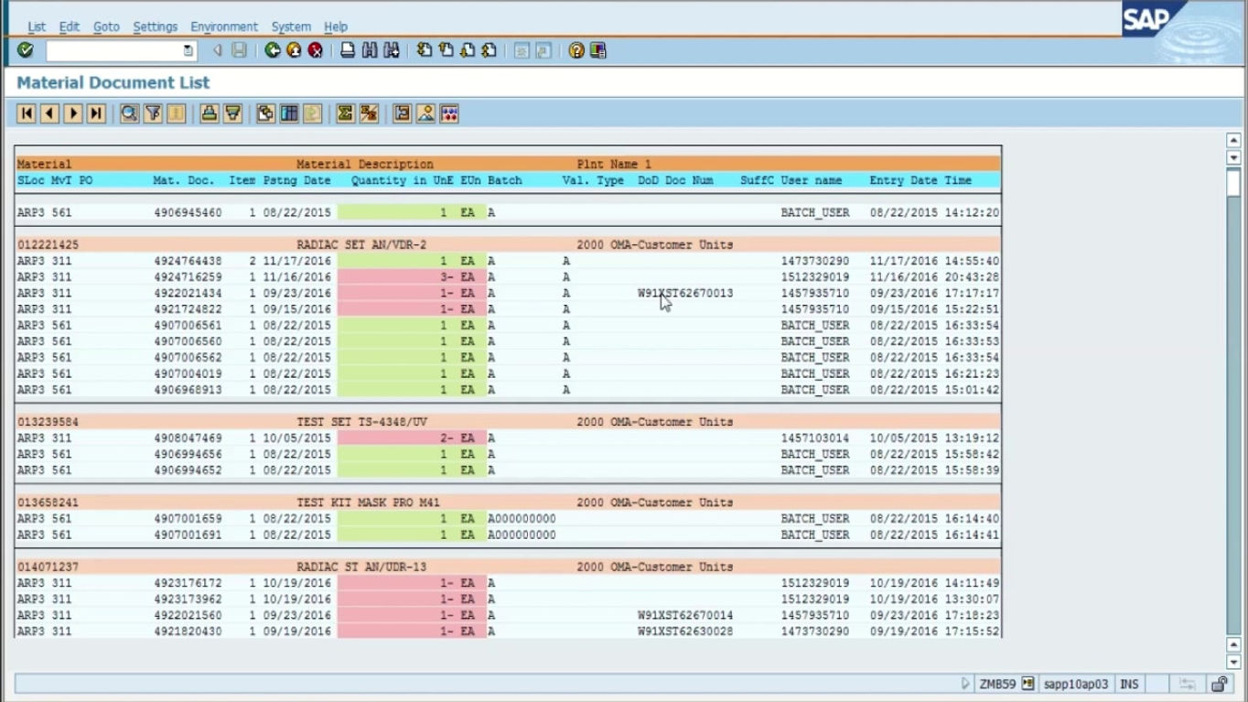The height and width of the screenshot is (702, 1248).
Task: Click the First Page icon in standard toolbar
Action: (x=425, y=50)
